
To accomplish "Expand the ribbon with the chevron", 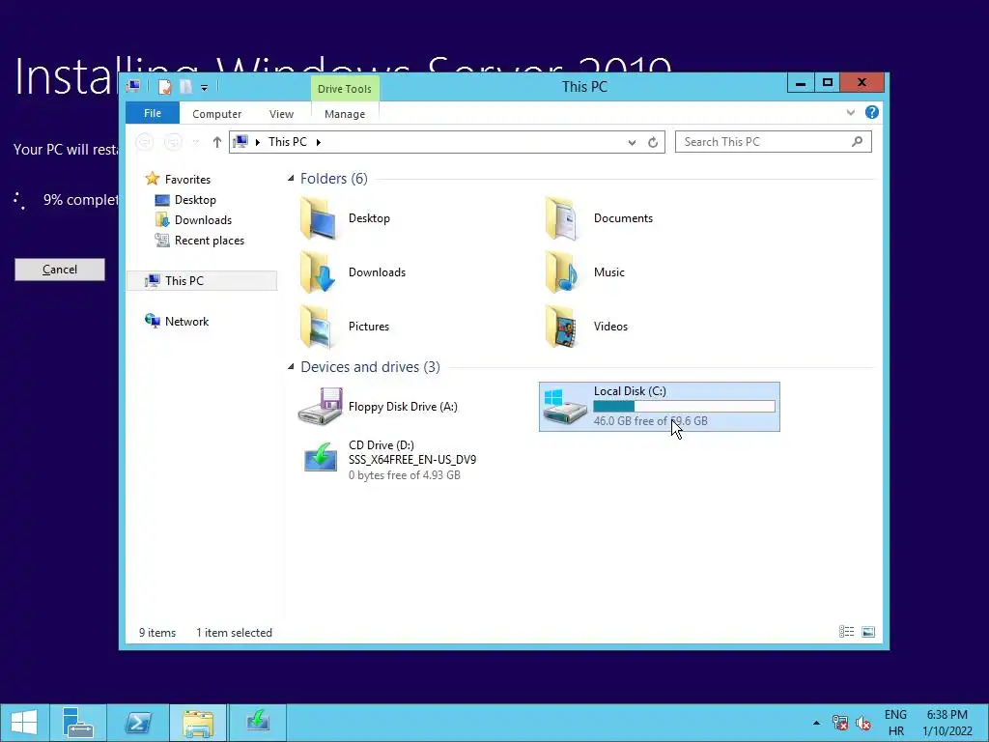I will click(x=850, y=113).
